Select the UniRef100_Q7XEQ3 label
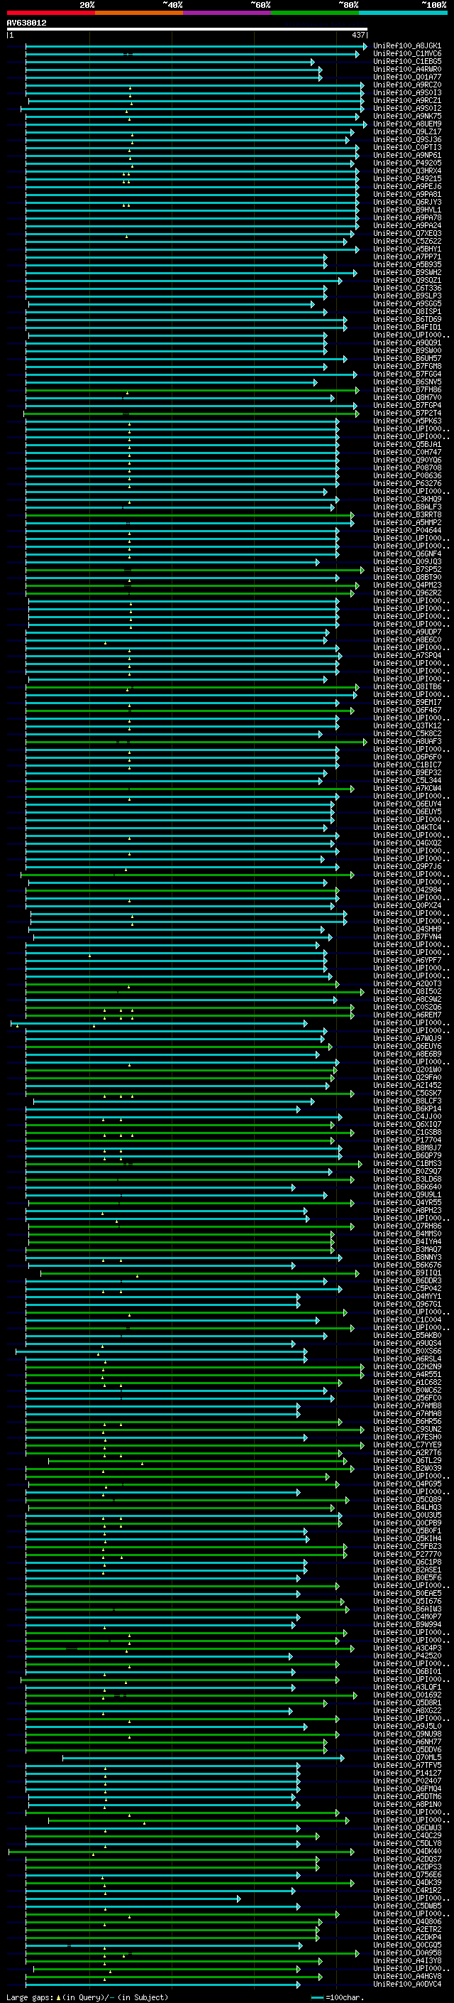The image size is (454, 2003). (407, 233)
